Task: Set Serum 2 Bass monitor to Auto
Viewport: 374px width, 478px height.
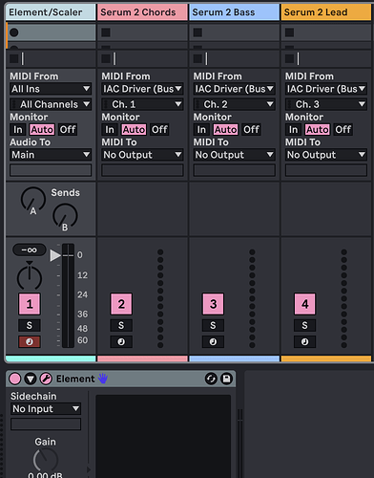Action: click(x=226, y=130)
